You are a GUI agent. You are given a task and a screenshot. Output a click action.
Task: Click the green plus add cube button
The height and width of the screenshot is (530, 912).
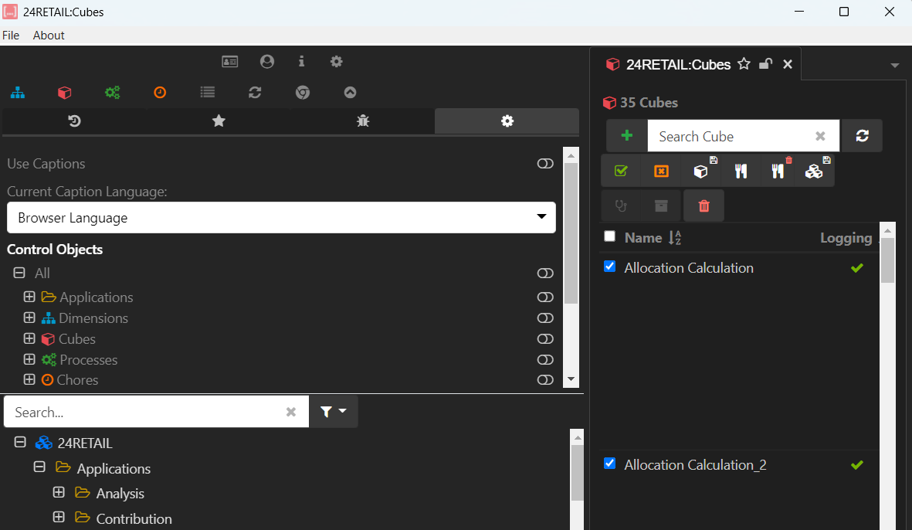click(627, 135)
